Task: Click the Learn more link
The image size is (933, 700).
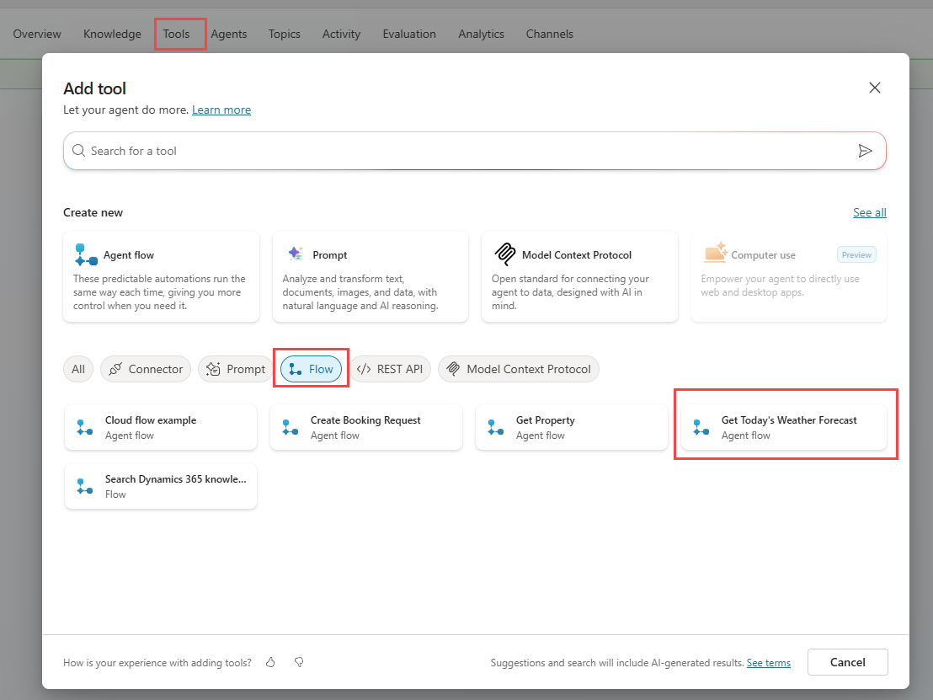Action: 221,110
